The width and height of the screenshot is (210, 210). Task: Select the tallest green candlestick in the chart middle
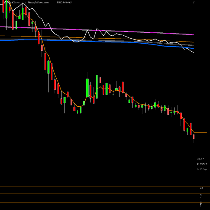[97, 87]
